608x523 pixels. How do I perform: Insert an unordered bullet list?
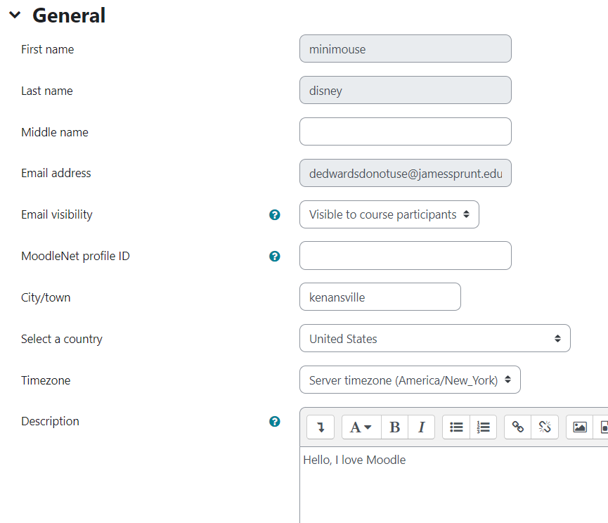[x=456, y=427]
